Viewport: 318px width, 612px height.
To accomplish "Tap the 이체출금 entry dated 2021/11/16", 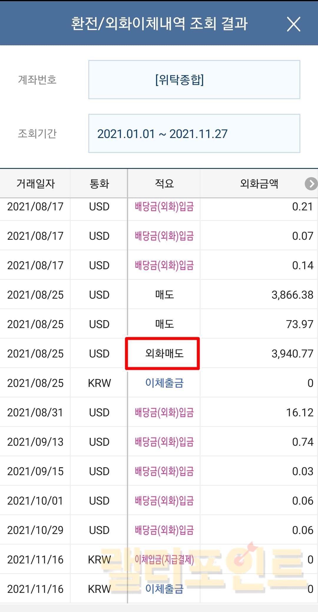I will click(164, 589).
